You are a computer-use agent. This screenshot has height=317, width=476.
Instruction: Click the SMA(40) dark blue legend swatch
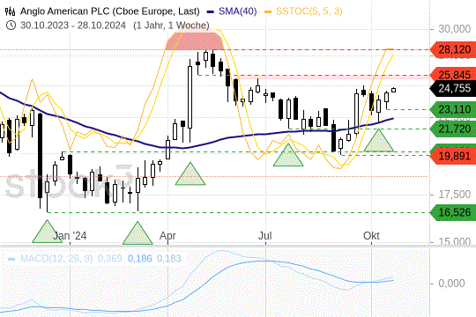[211, 11]
